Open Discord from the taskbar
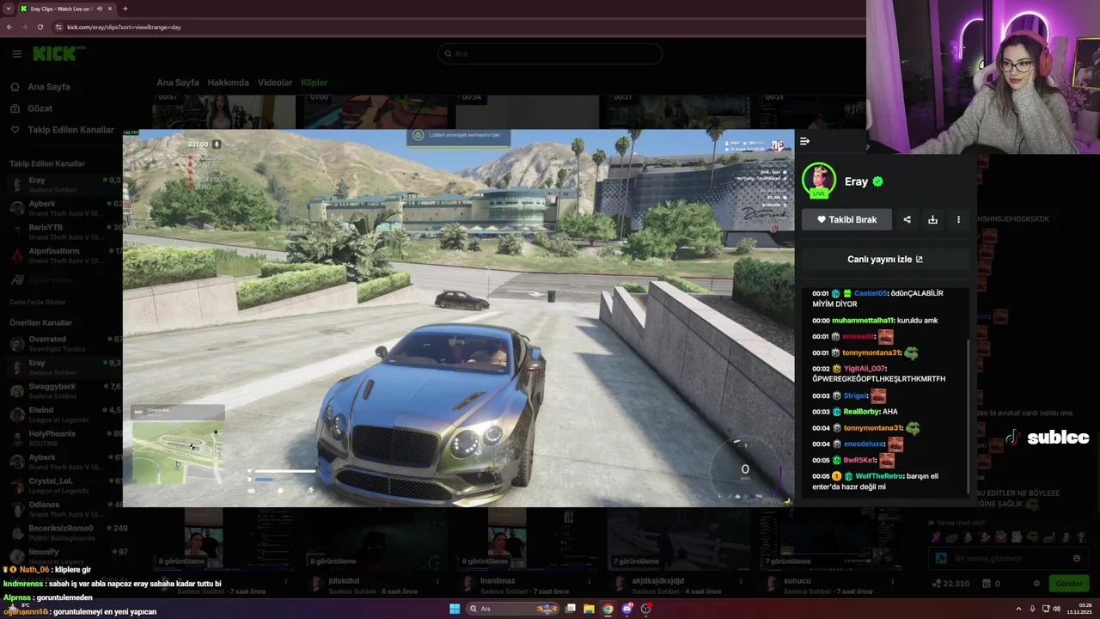This screenshot has width=1100, height=619. tap(627, 609)
